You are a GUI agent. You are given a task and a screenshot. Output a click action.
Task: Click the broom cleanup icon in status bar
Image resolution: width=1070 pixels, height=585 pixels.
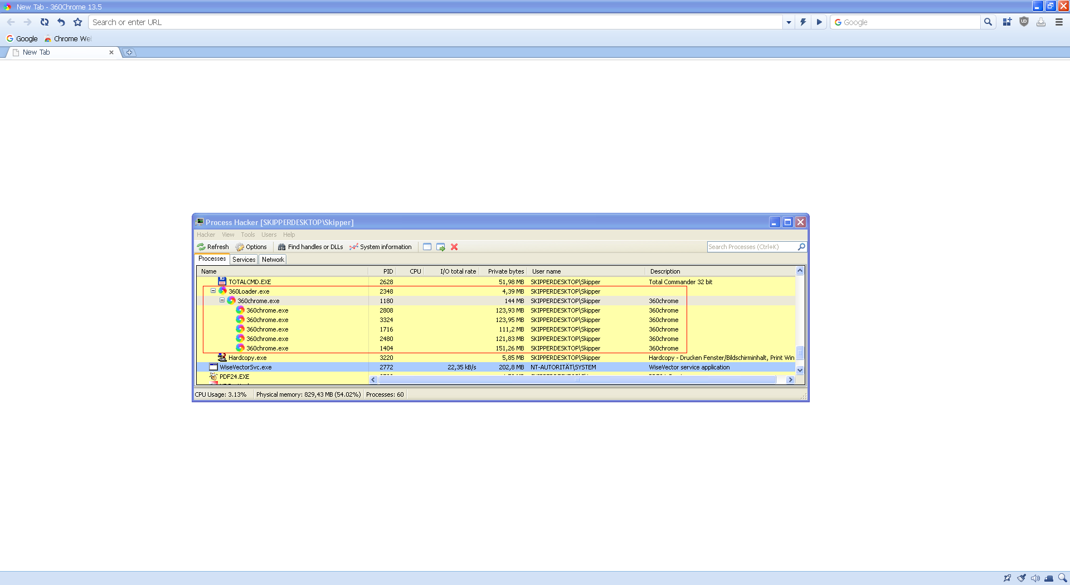(x=1021, y=578)
